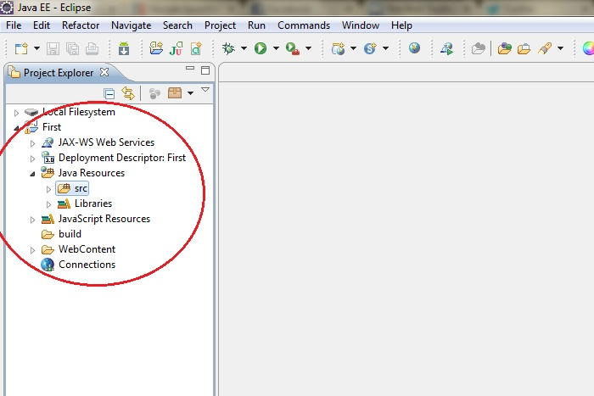Expand the Libraries node

pyautogui.click(x=49, y=204)
